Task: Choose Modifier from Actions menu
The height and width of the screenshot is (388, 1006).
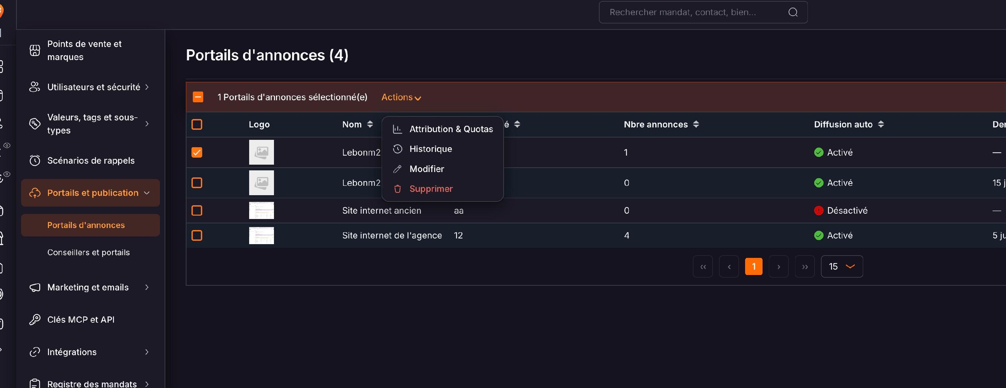Action: 443,169
